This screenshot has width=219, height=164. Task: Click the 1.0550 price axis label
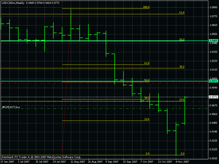pyautogui.click(x=213, y=34)
